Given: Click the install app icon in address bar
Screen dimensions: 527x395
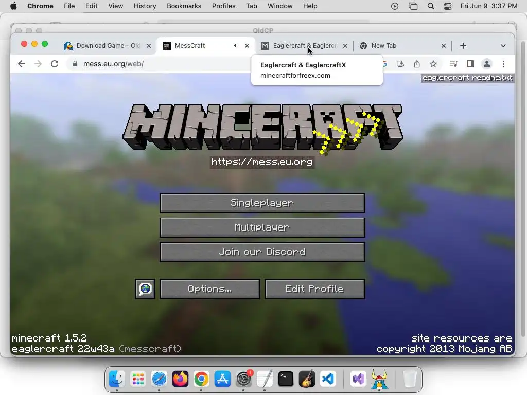Looking at the screenshot, I should point(400,64).
